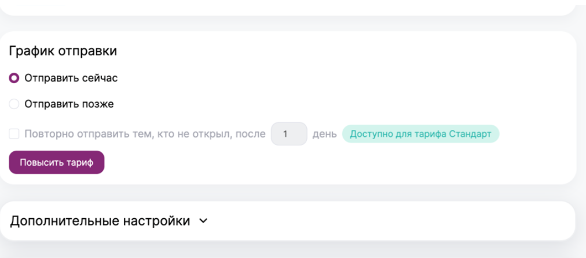The image size is (586, 258).
Task: Click the "Доступно для тарифа Стандарт" badge
Action: point(420,134)
